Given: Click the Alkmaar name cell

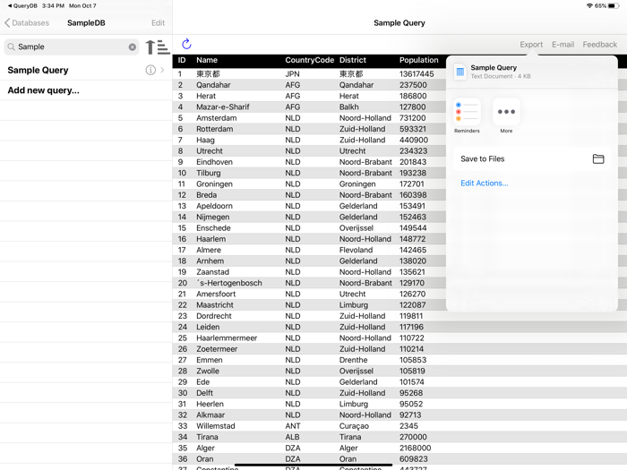Looking at the screenshot, I should [x=210, y=414].
